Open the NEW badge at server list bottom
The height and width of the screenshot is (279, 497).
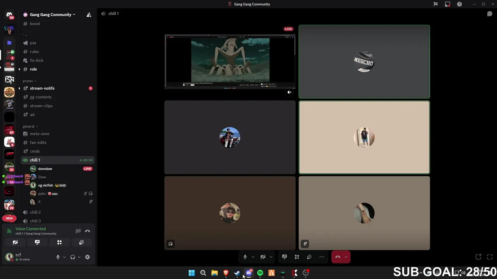coord(9,218)
